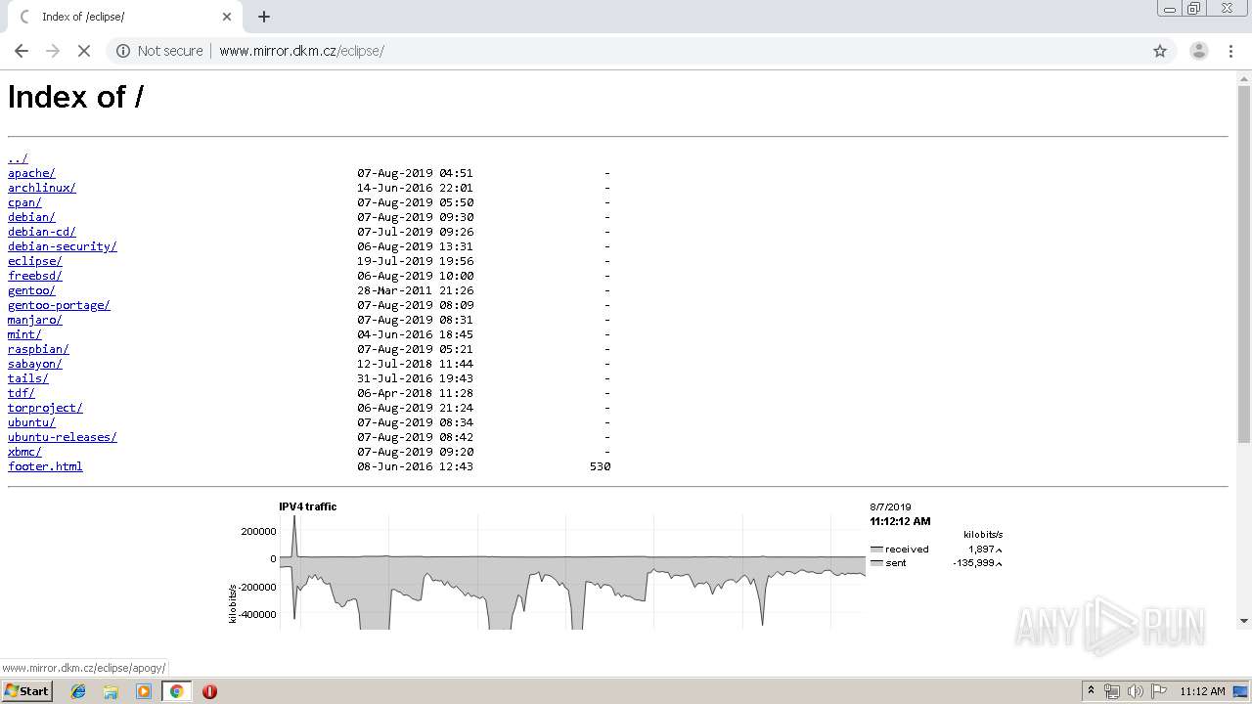Open a new tab with plus button

click(x=264, y=17)
